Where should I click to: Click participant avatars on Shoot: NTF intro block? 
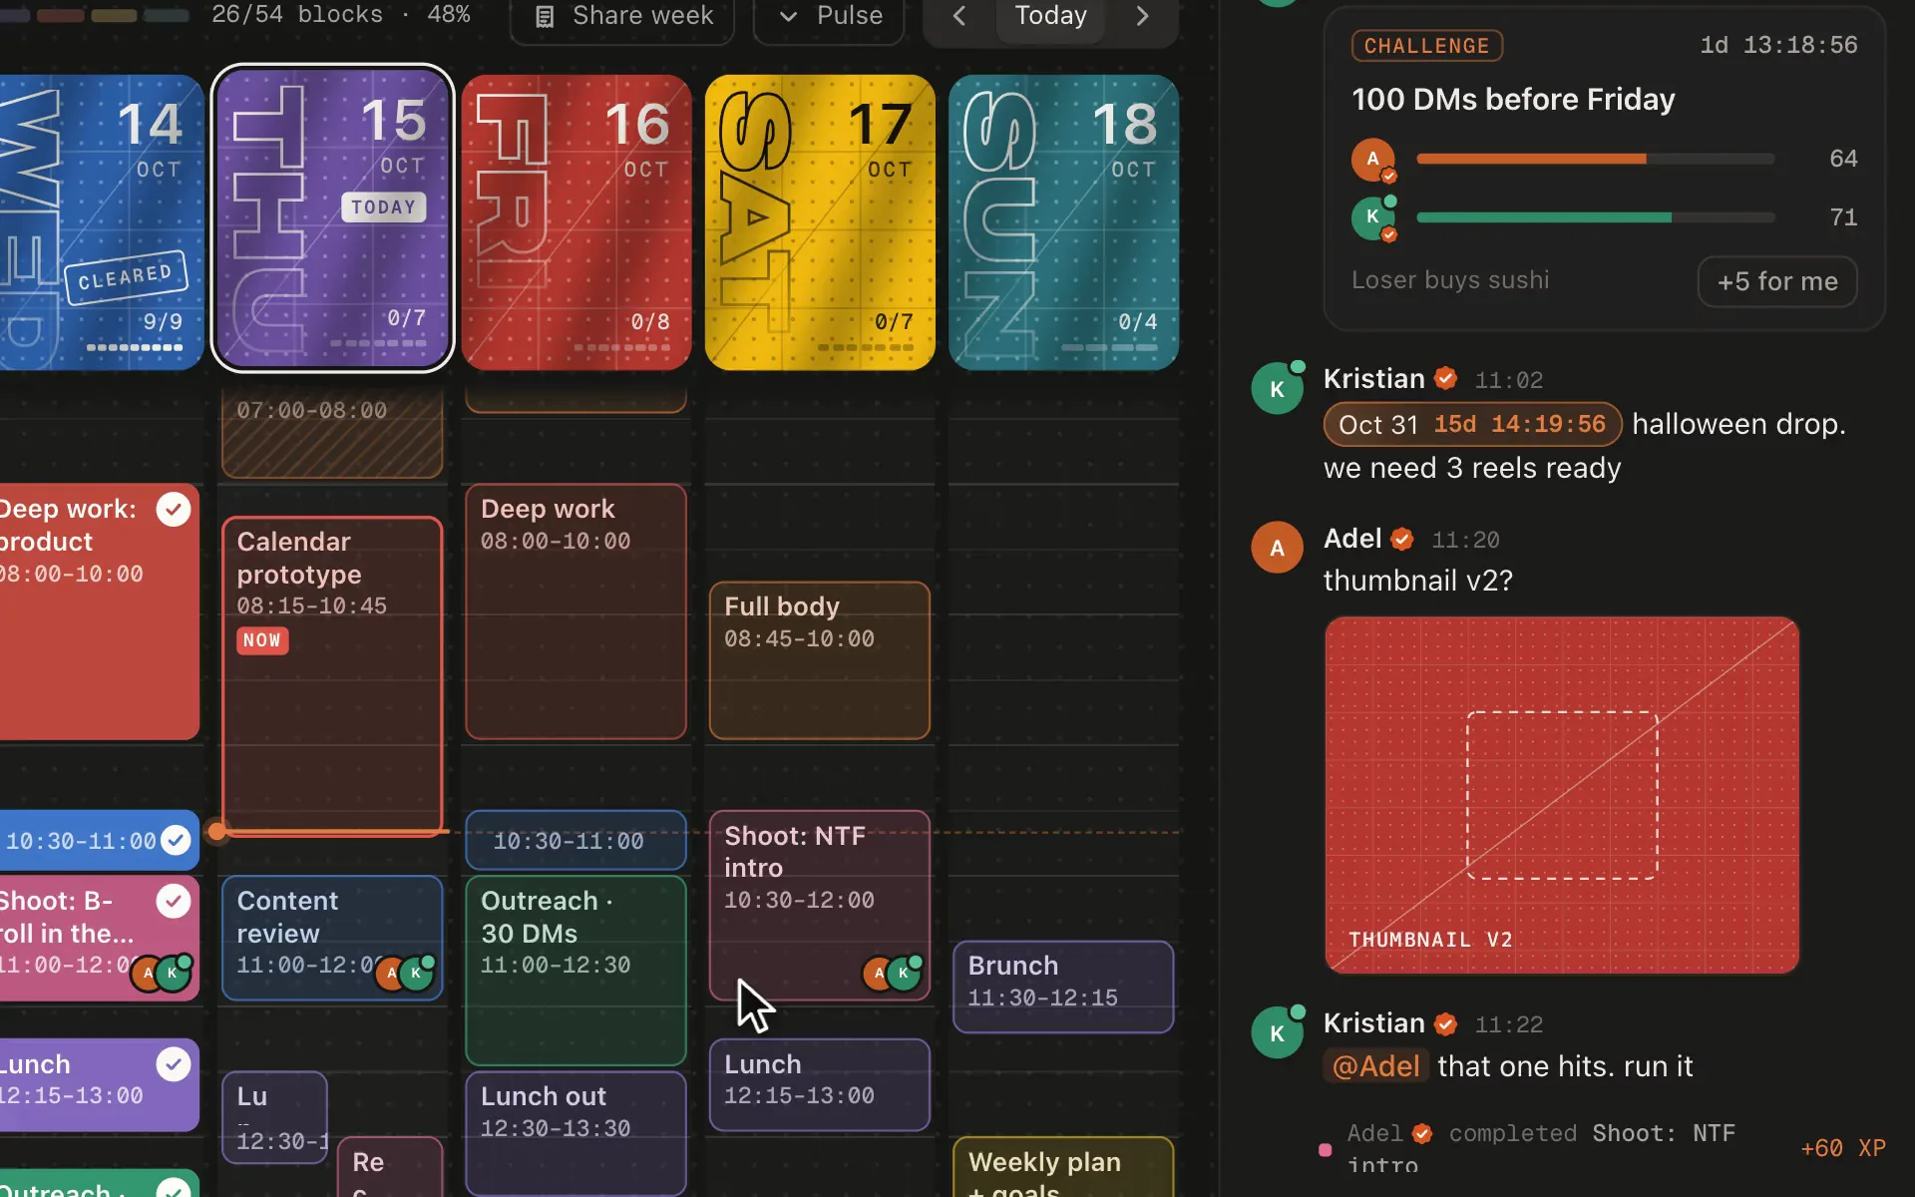pyautogui.click(x=892, y=974)
